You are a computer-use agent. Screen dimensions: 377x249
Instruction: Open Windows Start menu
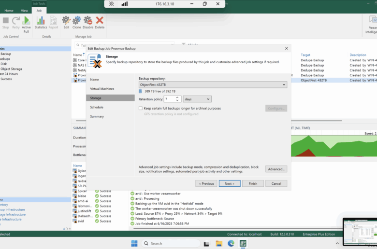134,244
